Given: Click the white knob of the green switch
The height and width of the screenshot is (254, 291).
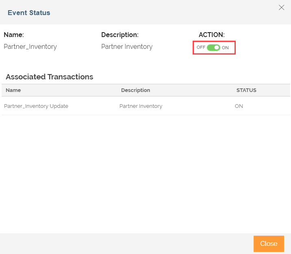Looking at the screenshot, I should [217, 48].
